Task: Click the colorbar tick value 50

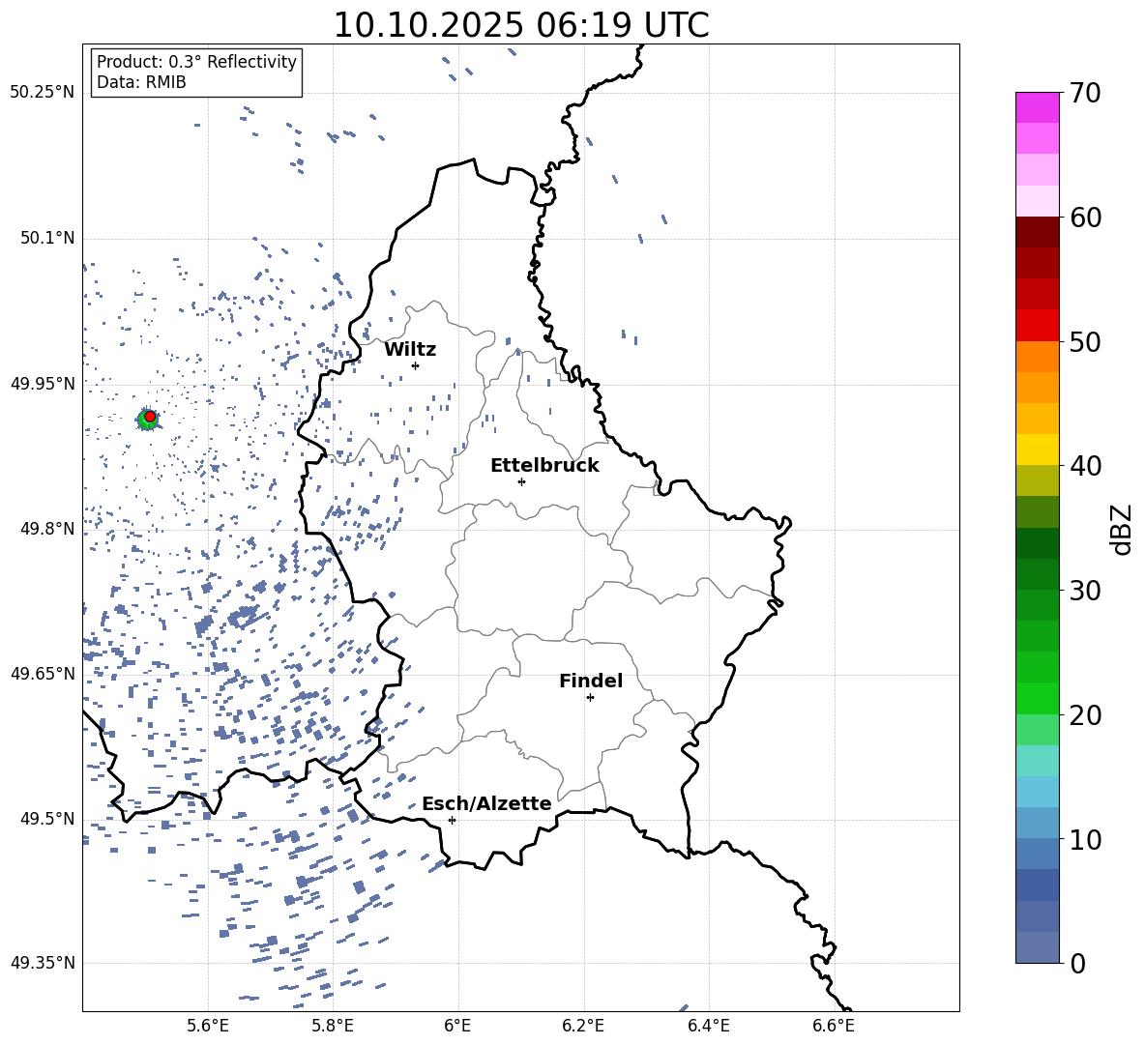Action: click(x=1085, y=341)
